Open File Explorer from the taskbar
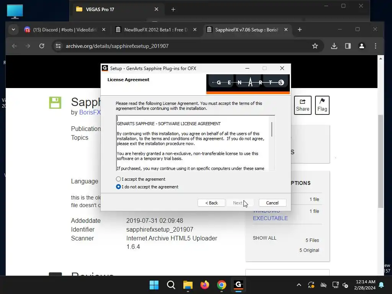This screenshot has width=392, height=294. pyautogui.click(x=188, y=285)
